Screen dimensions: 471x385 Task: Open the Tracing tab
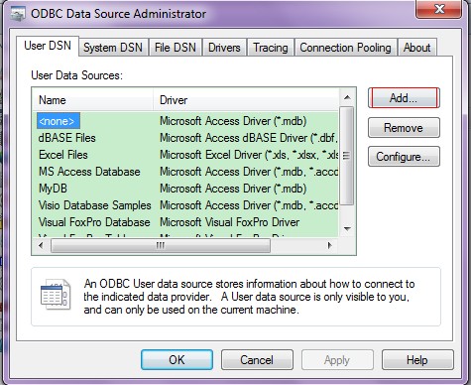[271, 48]
